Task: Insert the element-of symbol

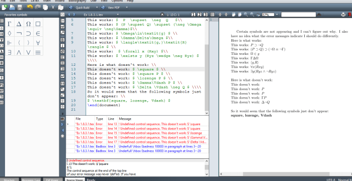Action: click(38, 34)
